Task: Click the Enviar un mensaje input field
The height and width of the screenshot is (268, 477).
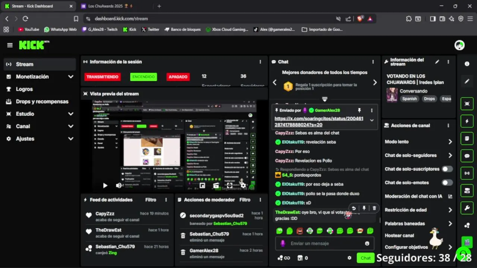Action: (x=325, y=243)
